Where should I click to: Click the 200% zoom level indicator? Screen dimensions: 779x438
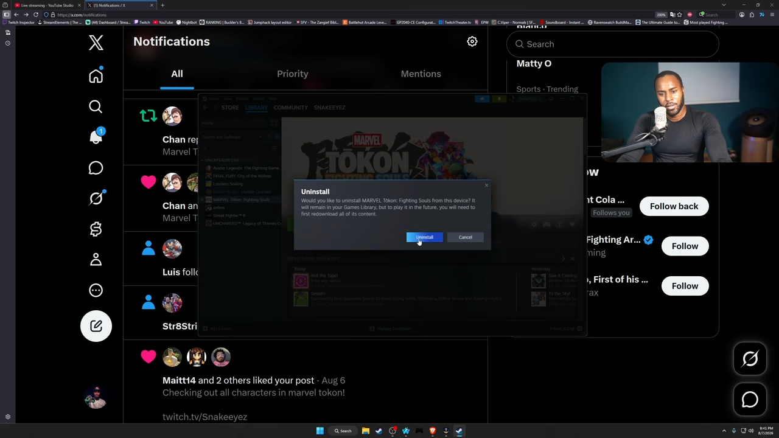click(x=661, y=15)
